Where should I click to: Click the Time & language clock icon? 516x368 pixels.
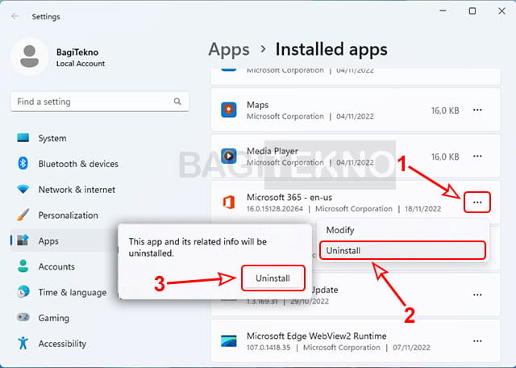(x=23, y=292)
